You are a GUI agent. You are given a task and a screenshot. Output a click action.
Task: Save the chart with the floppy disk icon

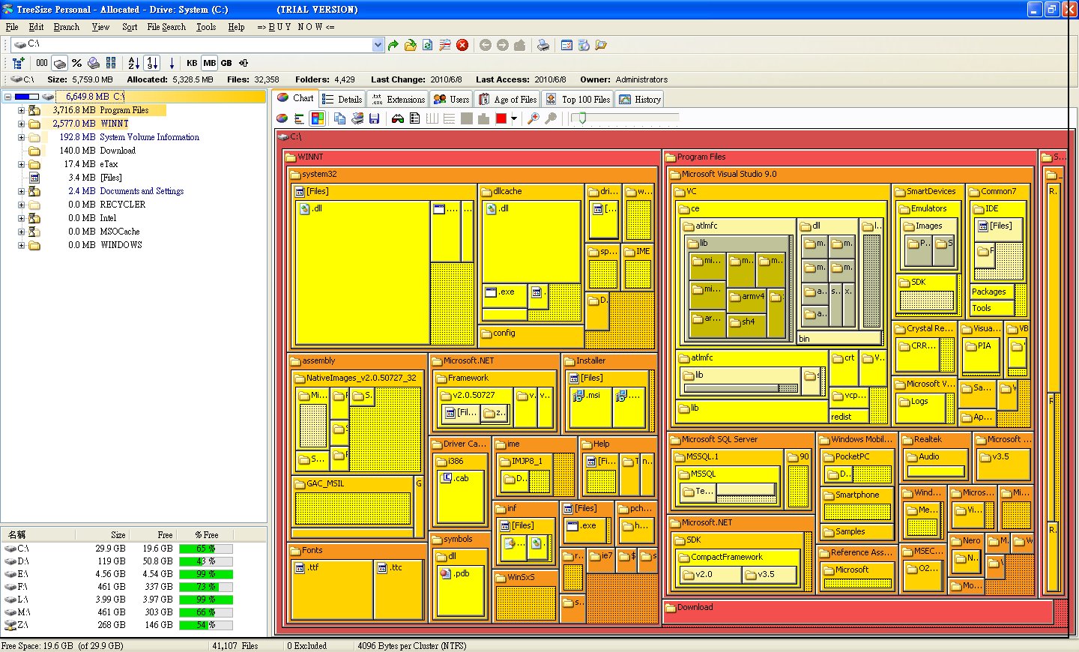click(x=375, y=118)
